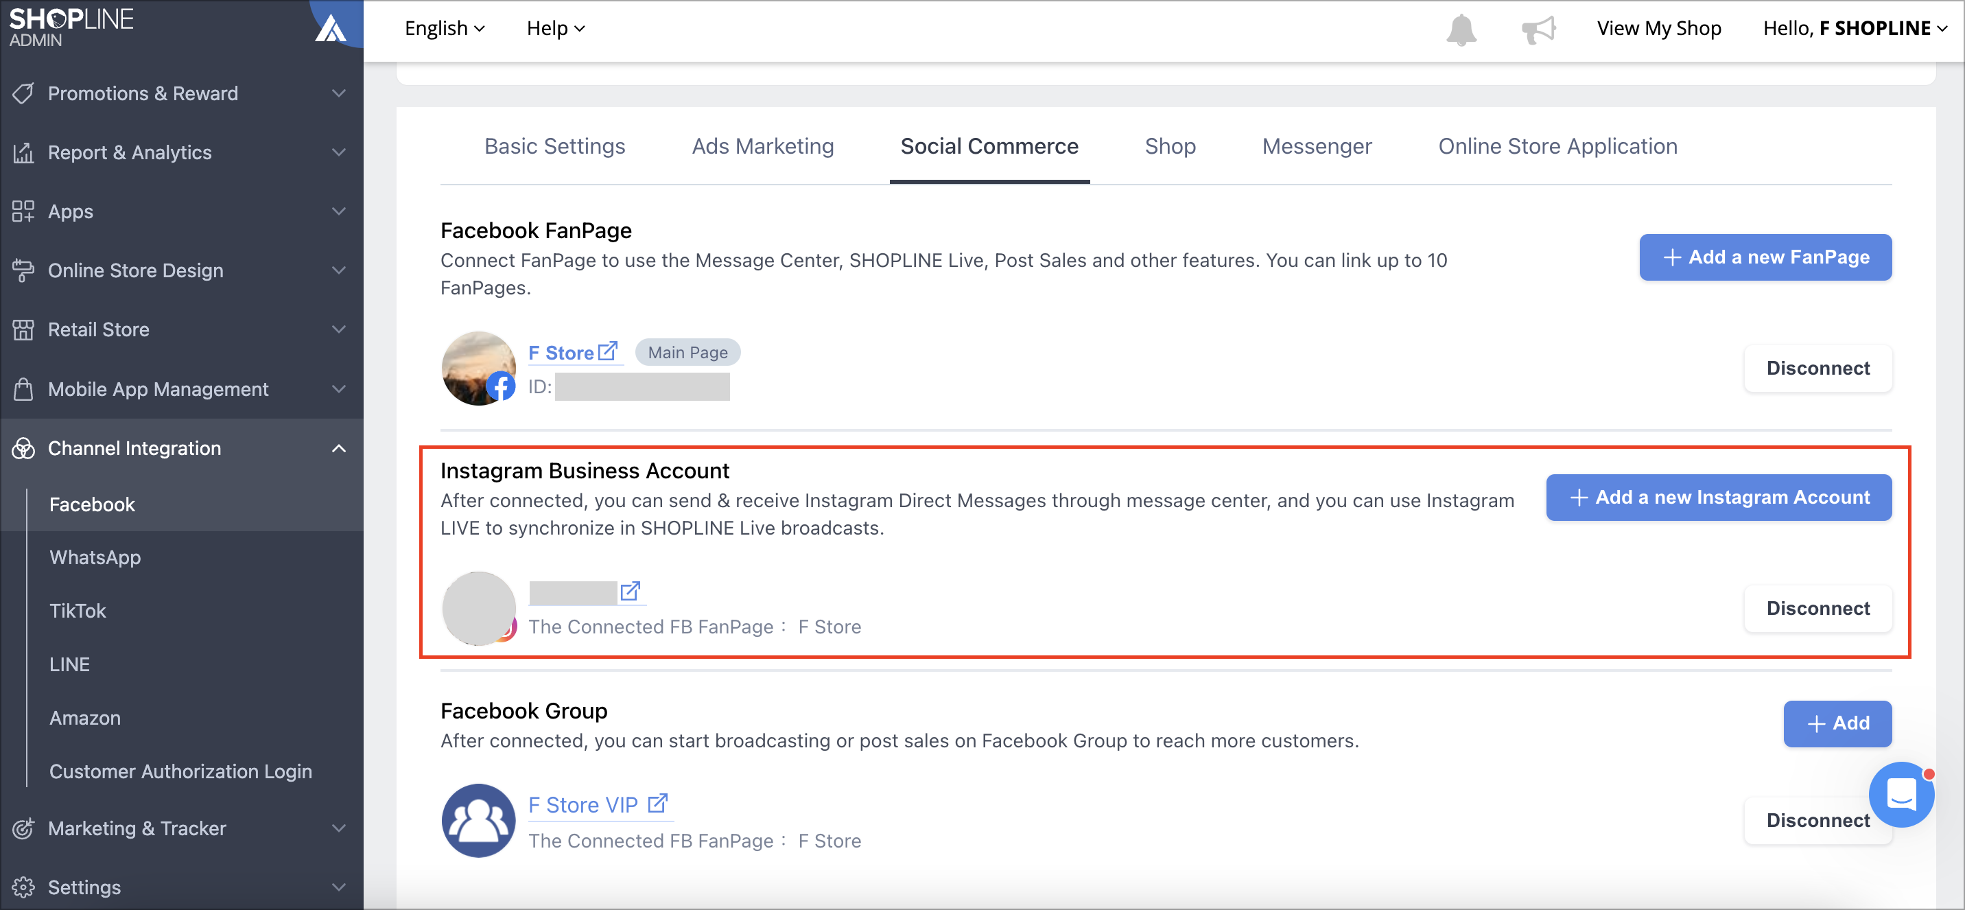Expand Marketing & Tracker chevron

click(x=339, y=828)
